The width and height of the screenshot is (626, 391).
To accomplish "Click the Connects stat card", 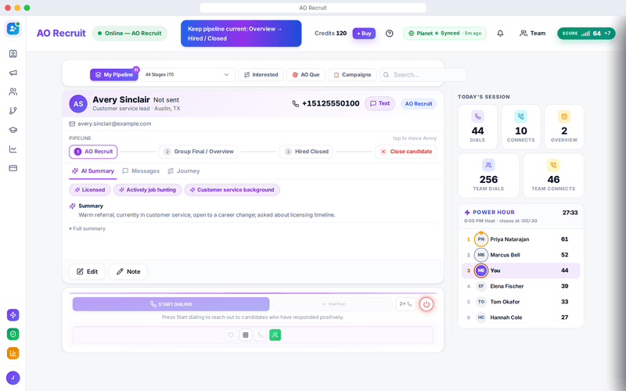I will point(521,127).
